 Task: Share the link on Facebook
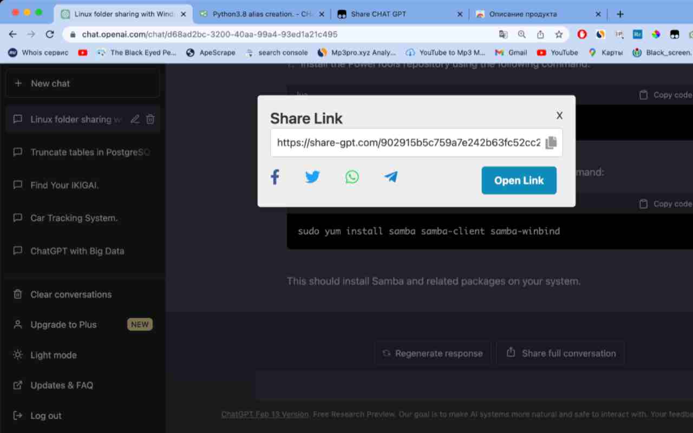coord(275,176)
